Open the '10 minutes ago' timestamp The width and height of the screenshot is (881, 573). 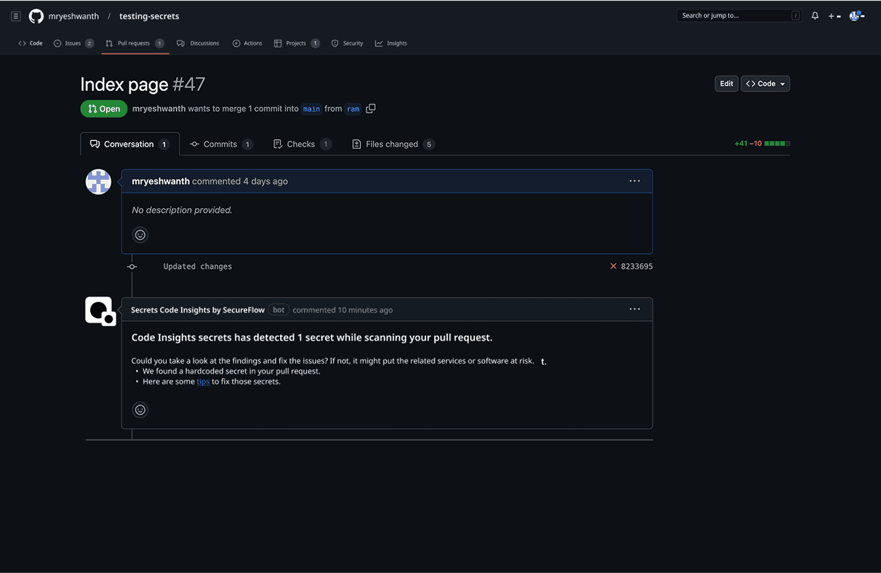(365, 310)
